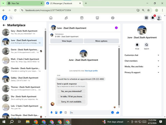Click the message input field
This screenshot has height=125, width=166.
[x=90, y=113]
